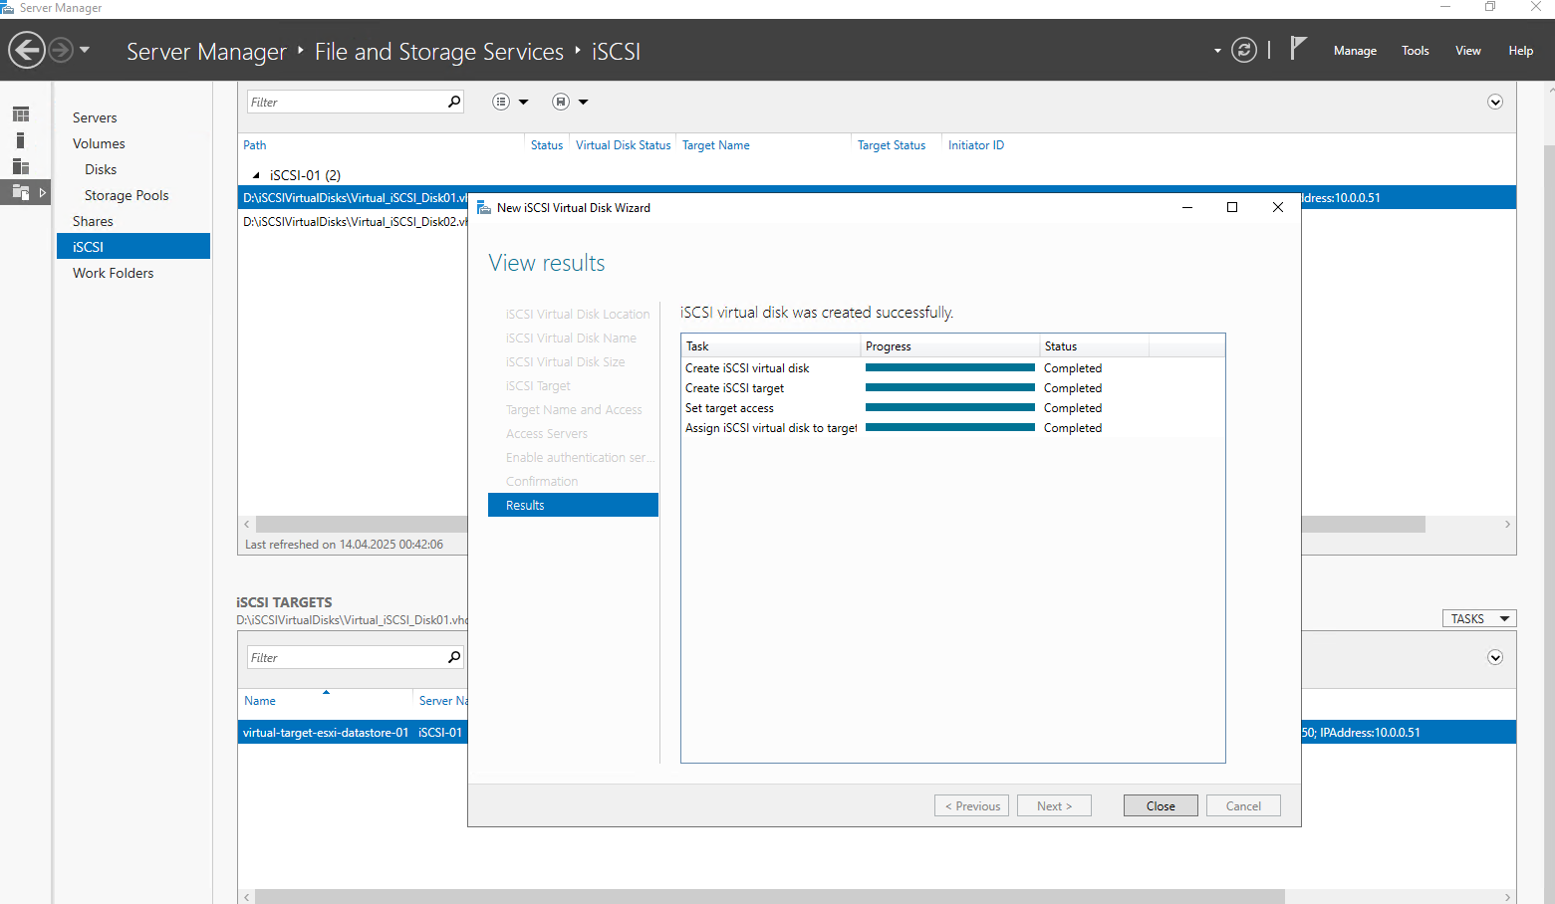Click the File and Storage Services sidebar icon
Viewport: 1555px width, 904px height.
[21, 192]
